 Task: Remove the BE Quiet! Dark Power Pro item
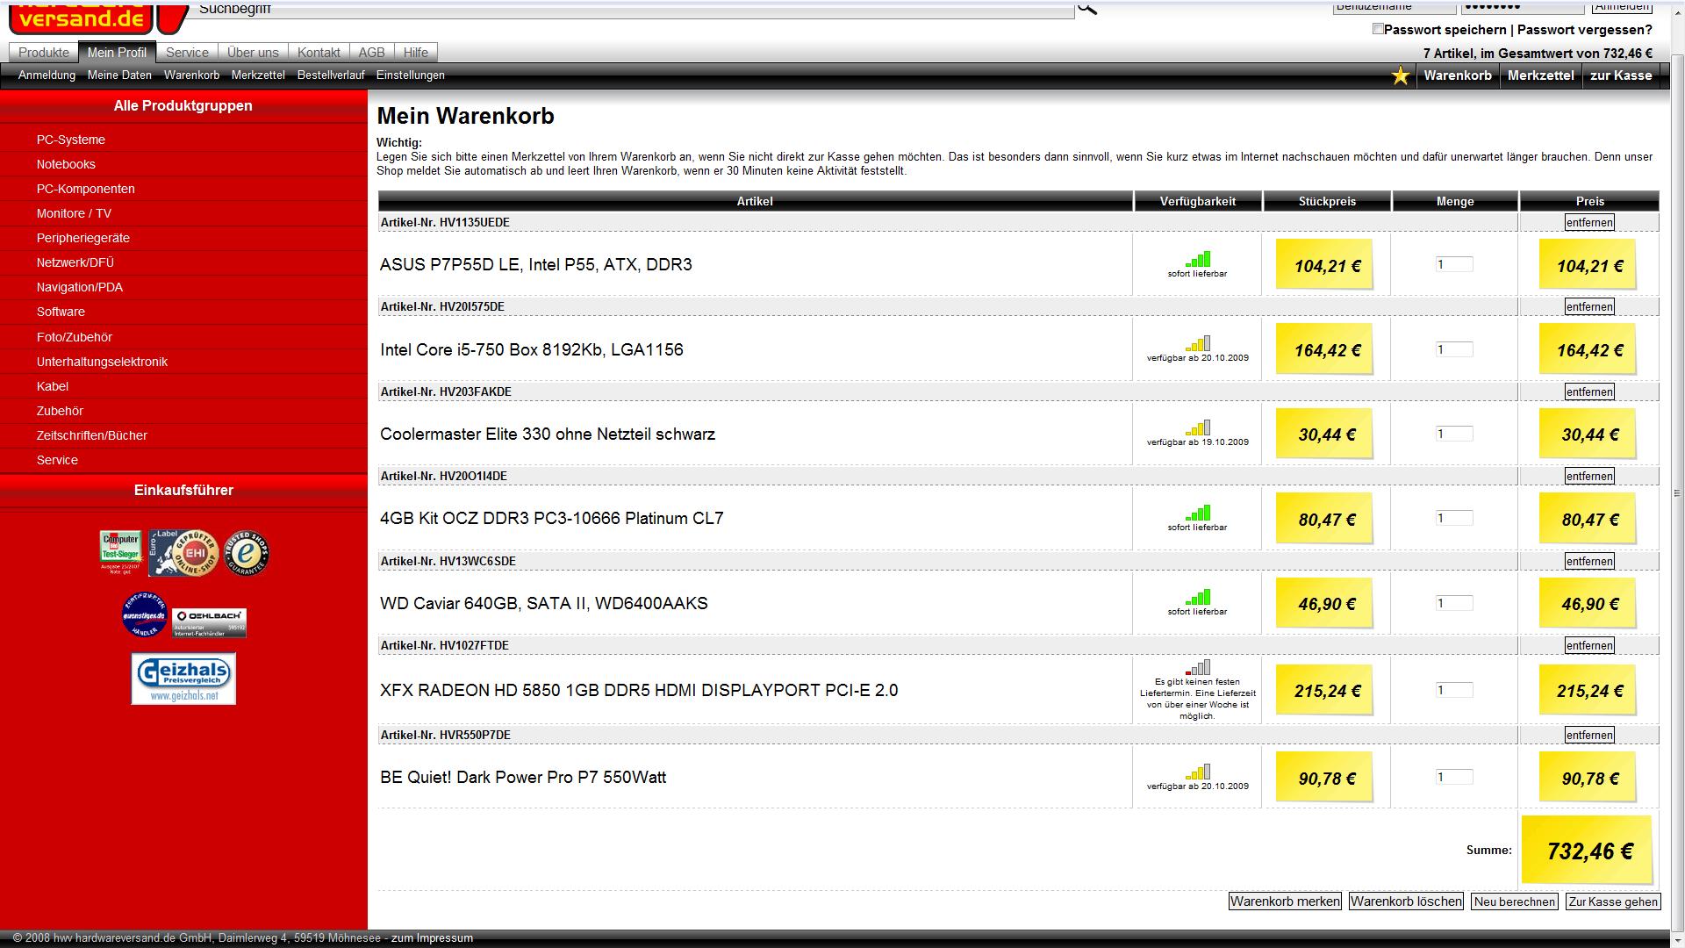pos(1589,736)
